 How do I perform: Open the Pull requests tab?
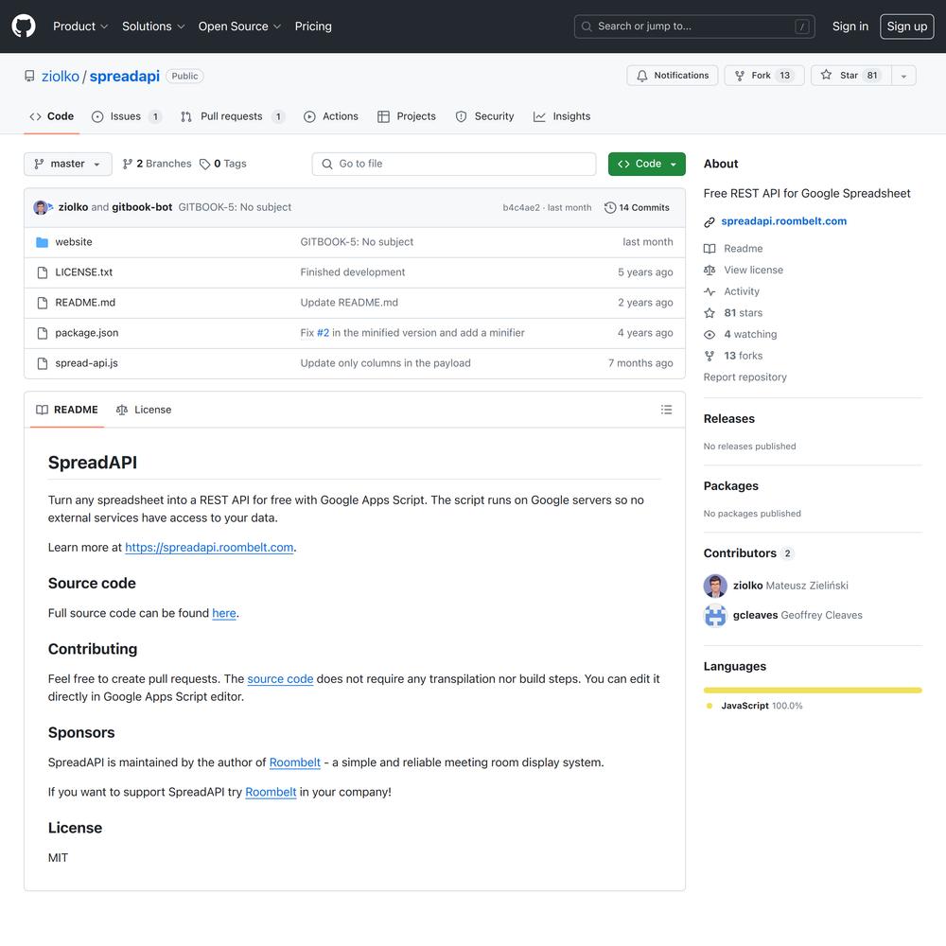(x=233, y=116)
